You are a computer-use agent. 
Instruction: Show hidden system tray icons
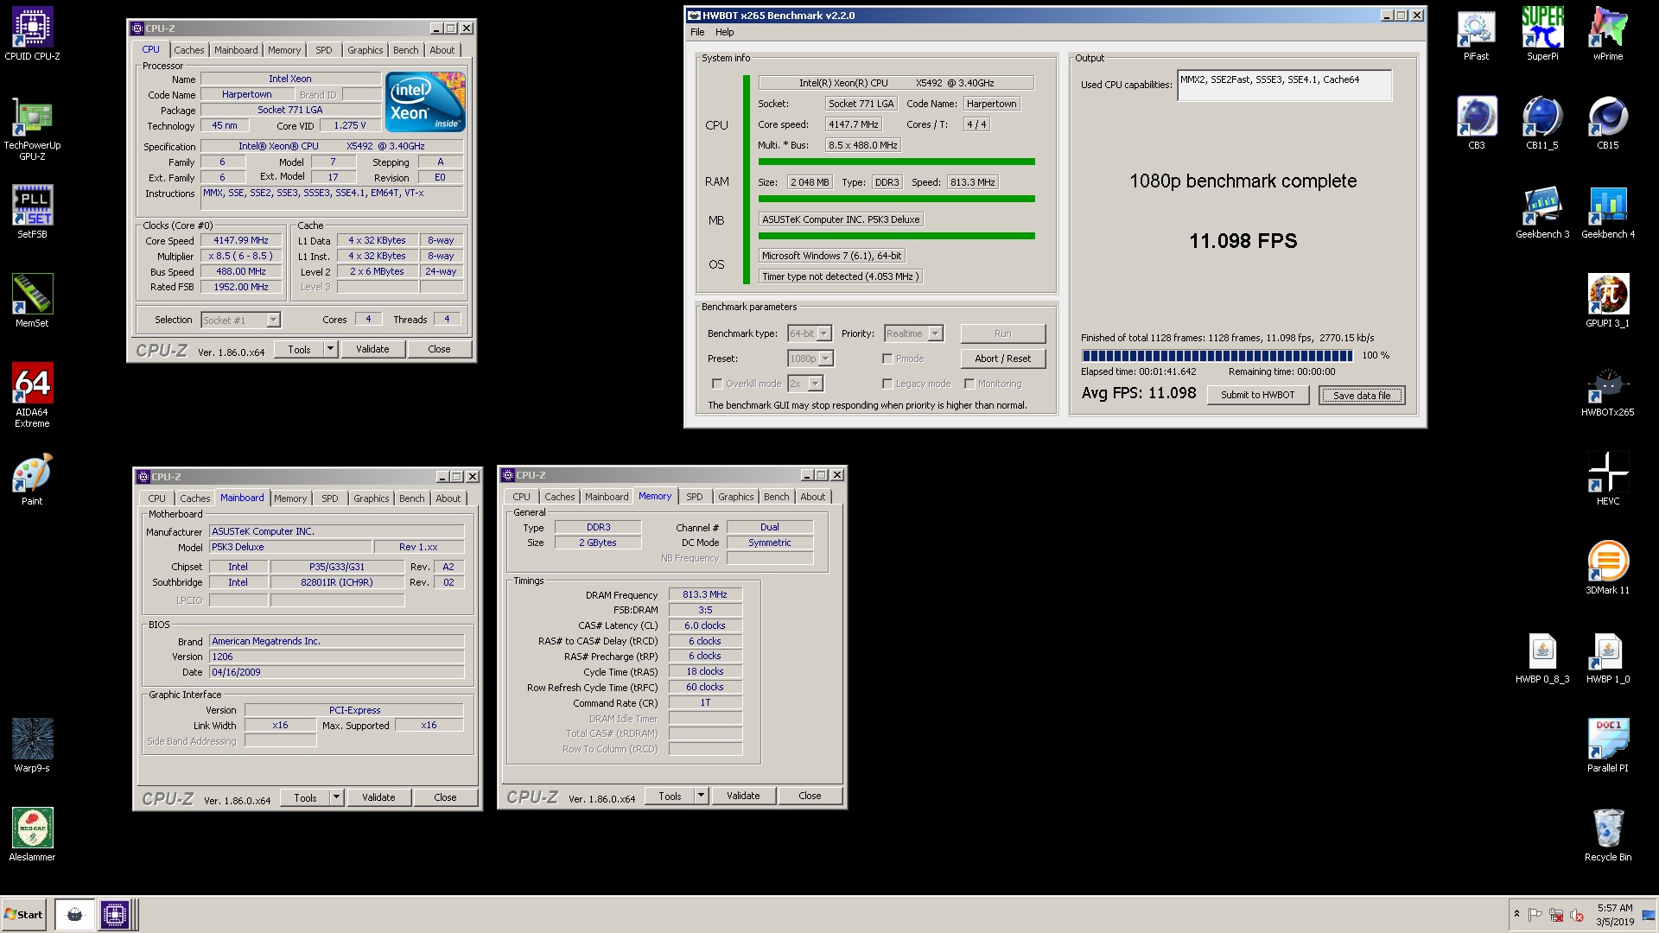1516,914
